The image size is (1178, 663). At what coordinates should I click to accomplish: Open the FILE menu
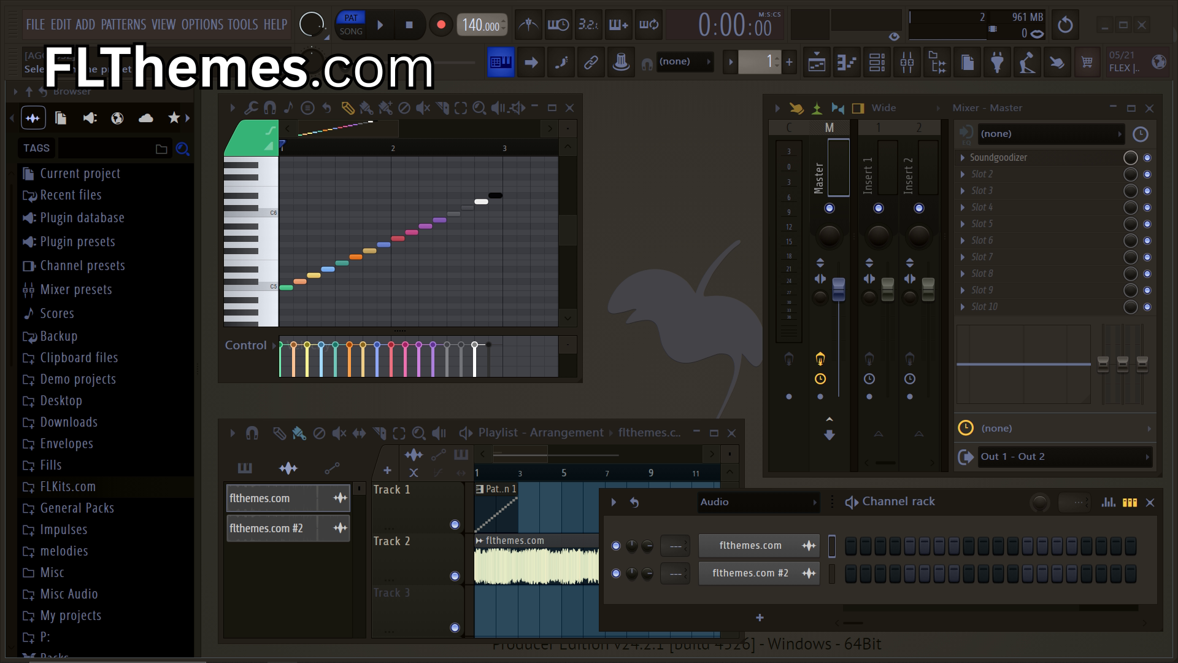[x=36, y=25]
